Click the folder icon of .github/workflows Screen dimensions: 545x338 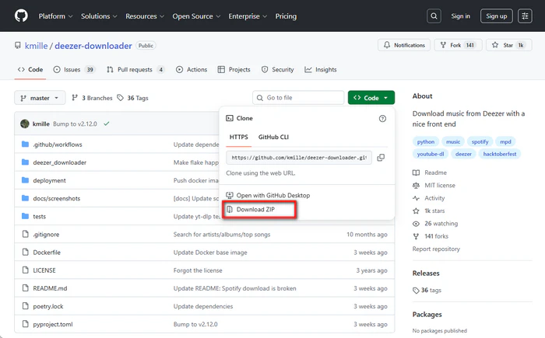coord(25,144)
